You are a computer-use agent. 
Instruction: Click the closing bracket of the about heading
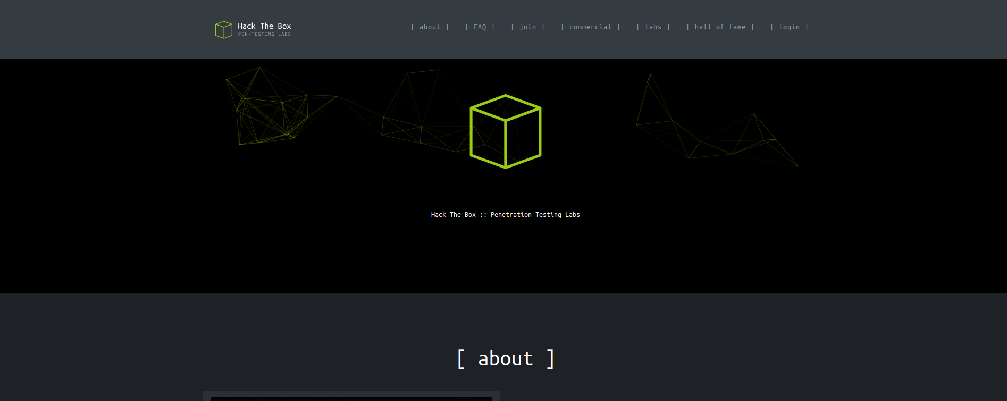coord(550,359)
